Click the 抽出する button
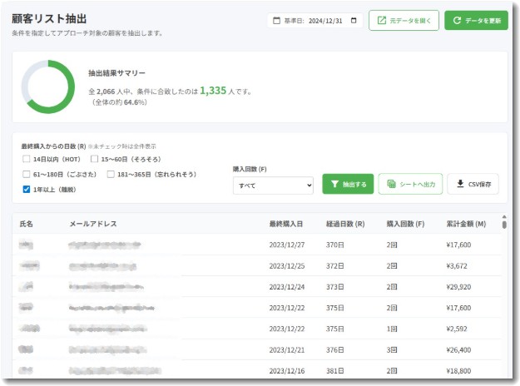 point(348,184)
